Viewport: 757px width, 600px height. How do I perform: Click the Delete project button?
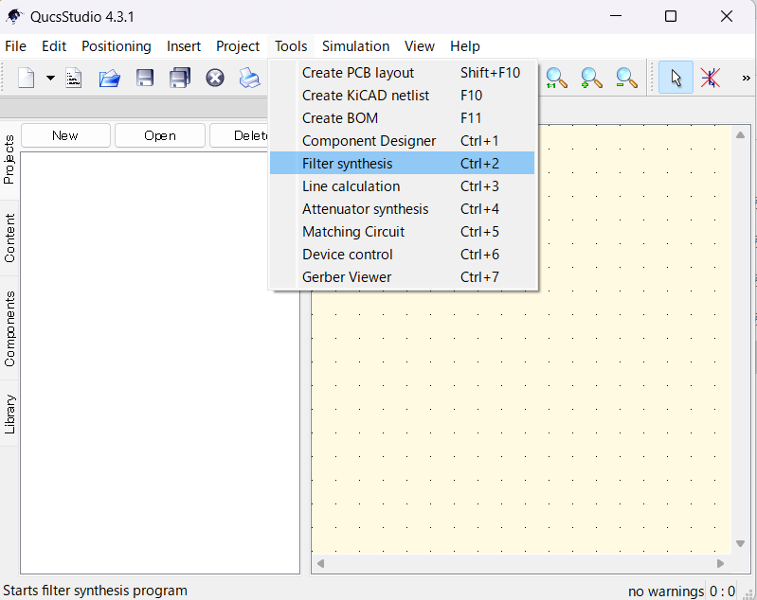pyautogui.click(x=239, y=135)
